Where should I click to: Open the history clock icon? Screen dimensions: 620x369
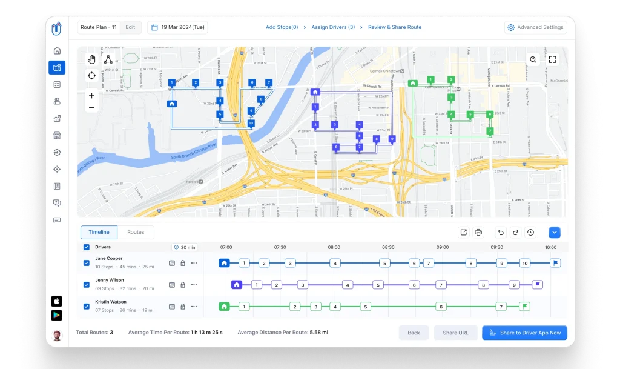530,233
